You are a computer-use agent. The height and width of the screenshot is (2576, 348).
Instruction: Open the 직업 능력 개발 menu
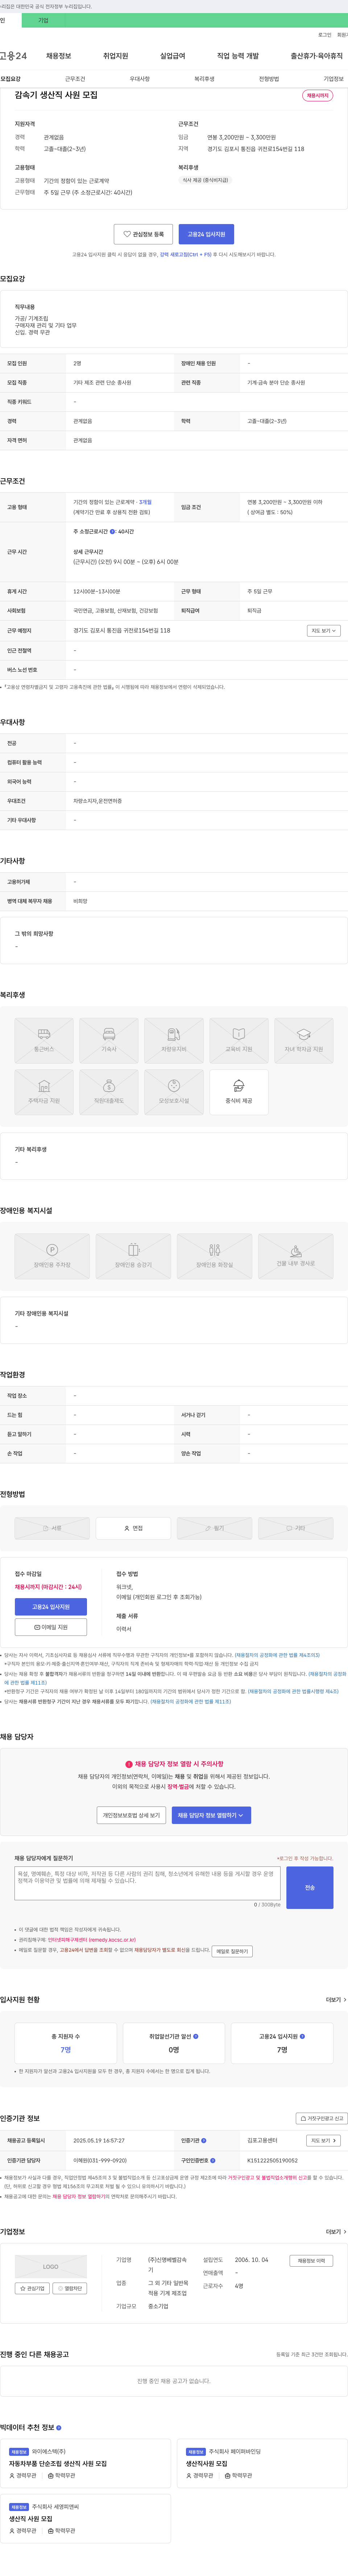(x=237, y=56)
